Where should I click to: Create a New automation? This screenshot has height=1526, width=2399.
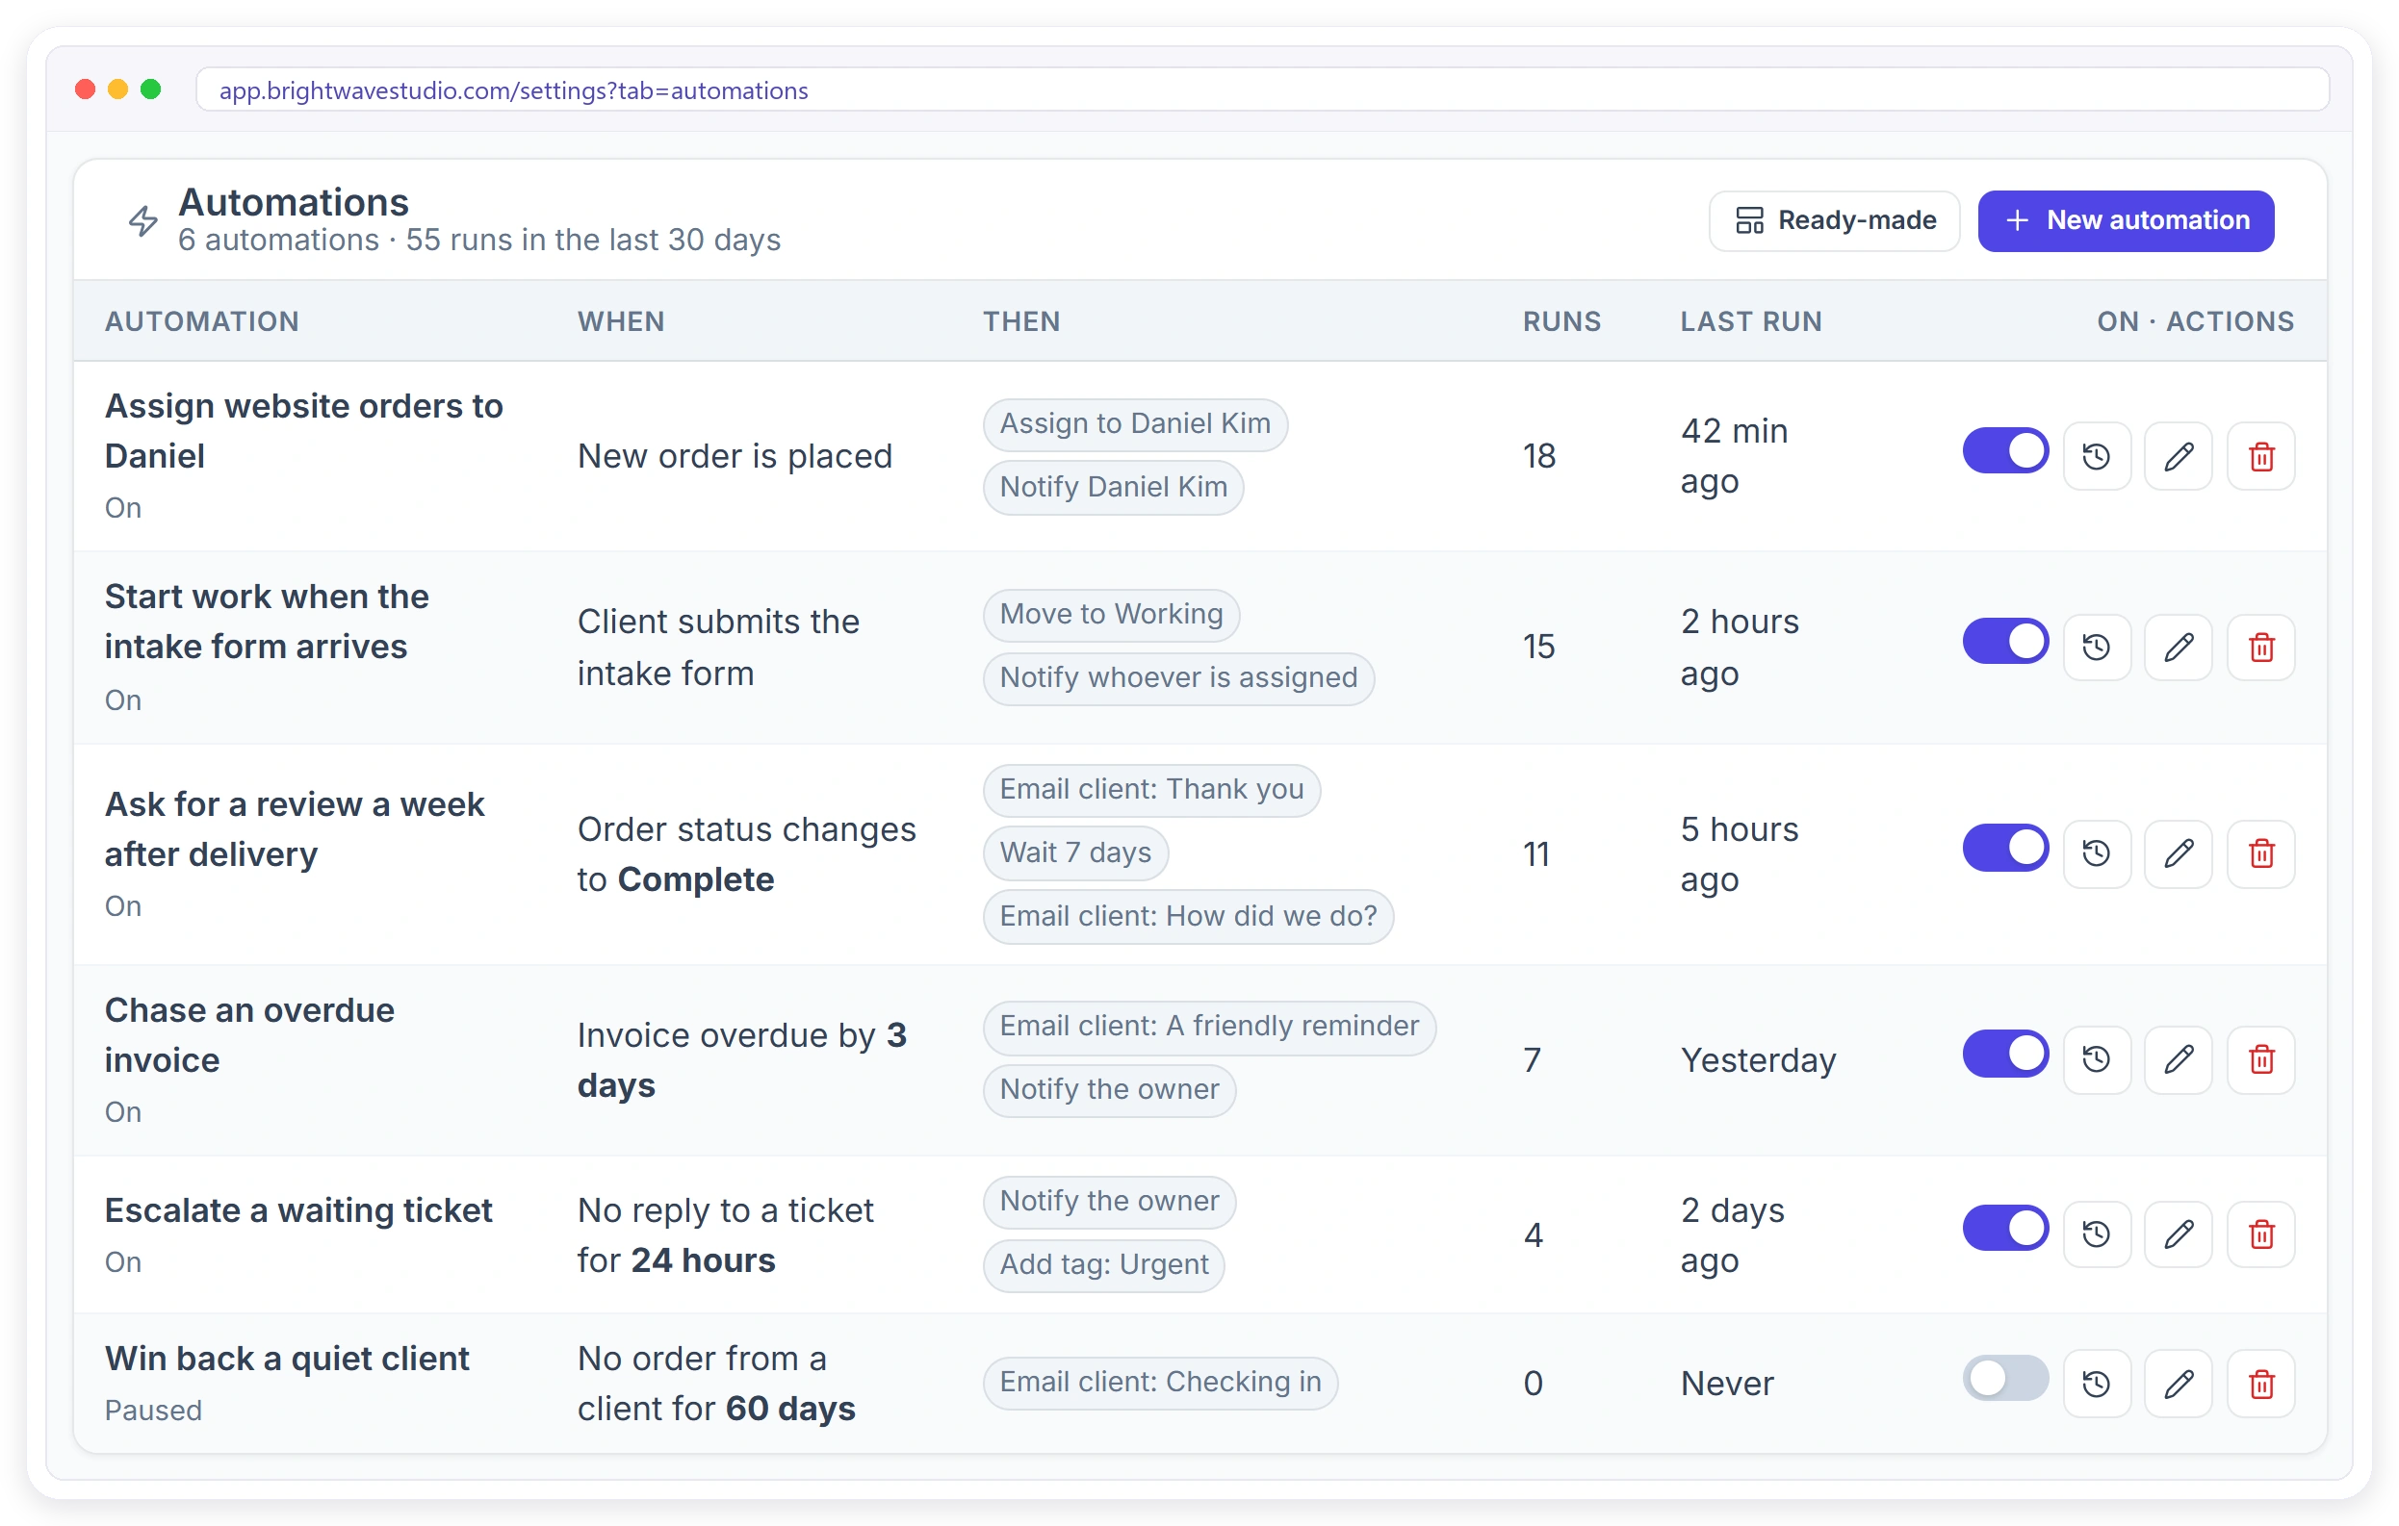(2125, 220)
